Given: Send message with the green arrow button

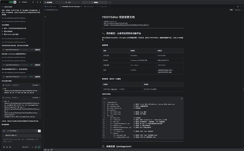Looking at the screenshot, I should pyautogui.click(x=39, y=147).
